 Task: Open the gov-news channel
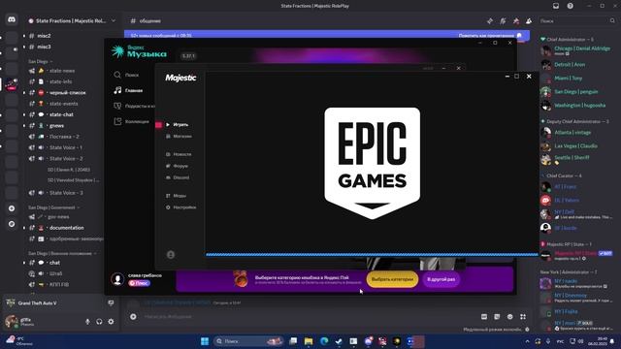(58, 217)
